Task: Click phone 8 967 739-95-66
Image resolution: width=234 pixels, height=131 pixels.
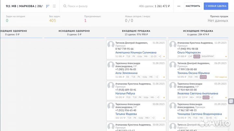Action: [124, 49]
